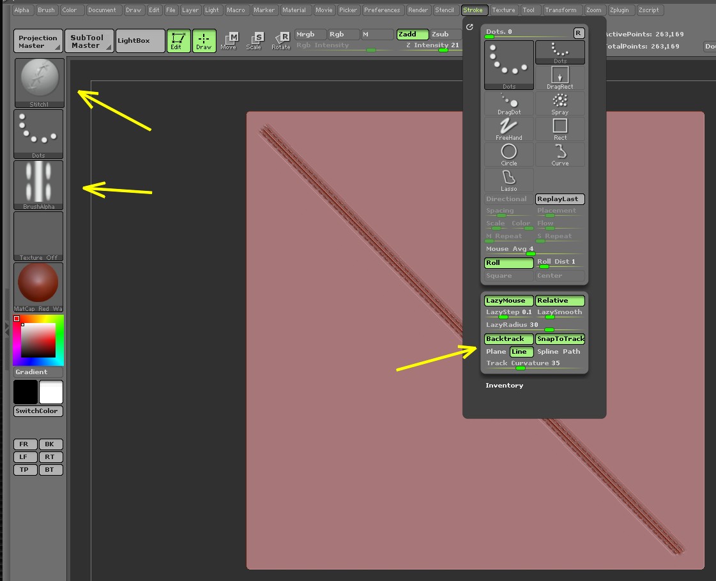This screenshot has height=581, width=716.
Task: Adjust the Mouse Avg slider
Action: [534, 250]
